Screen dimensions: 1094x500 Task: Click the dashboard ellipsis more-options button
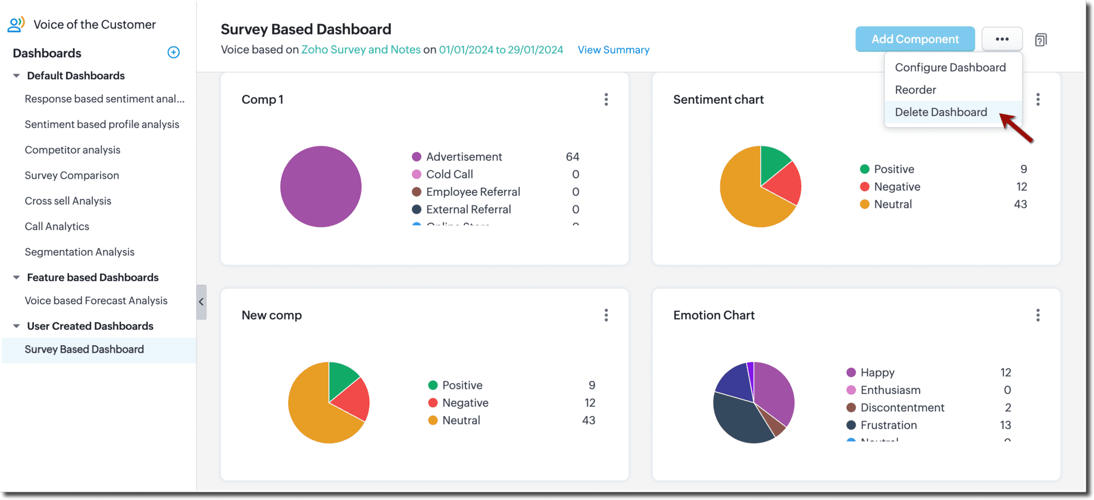[1002, 39]
